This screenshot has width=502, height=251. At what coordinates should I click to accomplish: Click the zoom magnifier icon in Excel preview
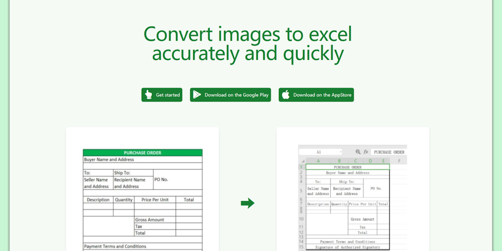(x=358, y=152)
